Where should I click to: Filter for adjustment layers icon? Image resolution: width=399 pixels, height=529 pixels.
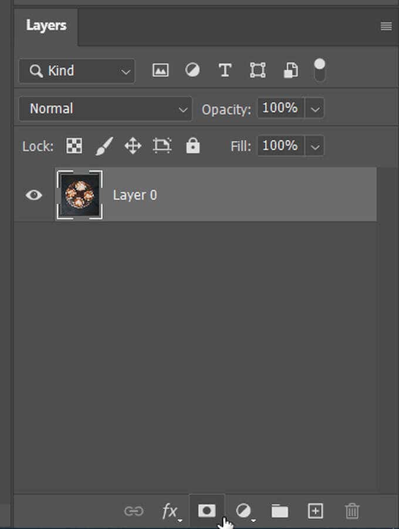pos(192,70)
